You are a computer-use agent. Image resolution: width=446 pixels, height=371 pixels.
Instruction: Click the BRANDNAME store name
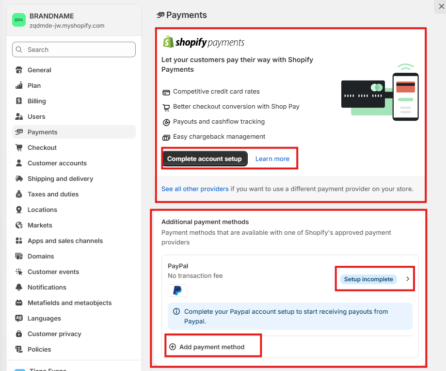coord(51,16)
